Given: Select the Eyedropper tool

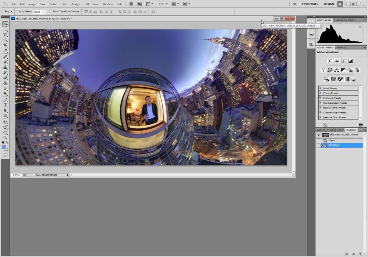Looking at the screenshot, I should coord(5,50).
